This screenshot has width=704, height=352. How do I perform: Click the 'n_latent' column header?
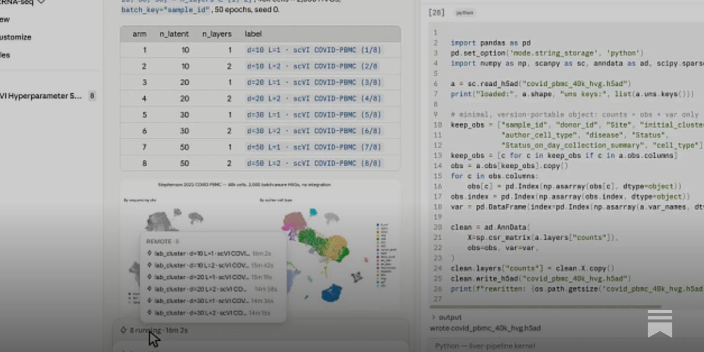tap(174, 34)
